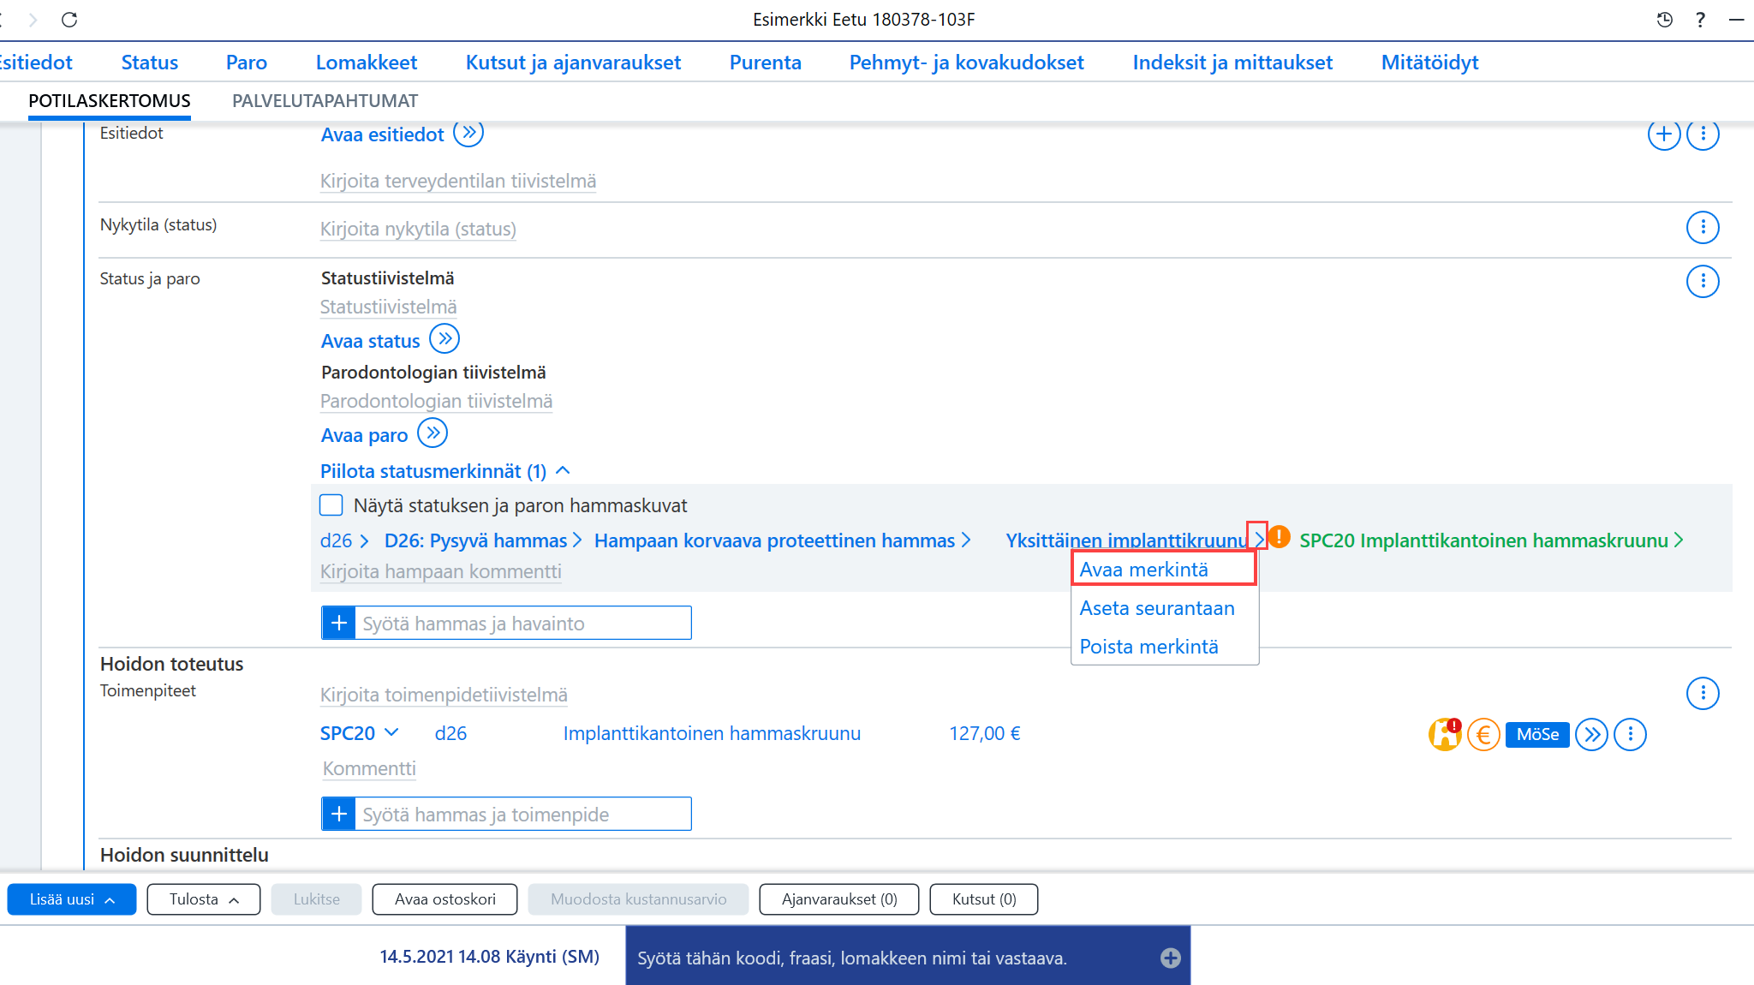
Task: Click the euro circle icon in SPC20 row
Action: 1483,734
